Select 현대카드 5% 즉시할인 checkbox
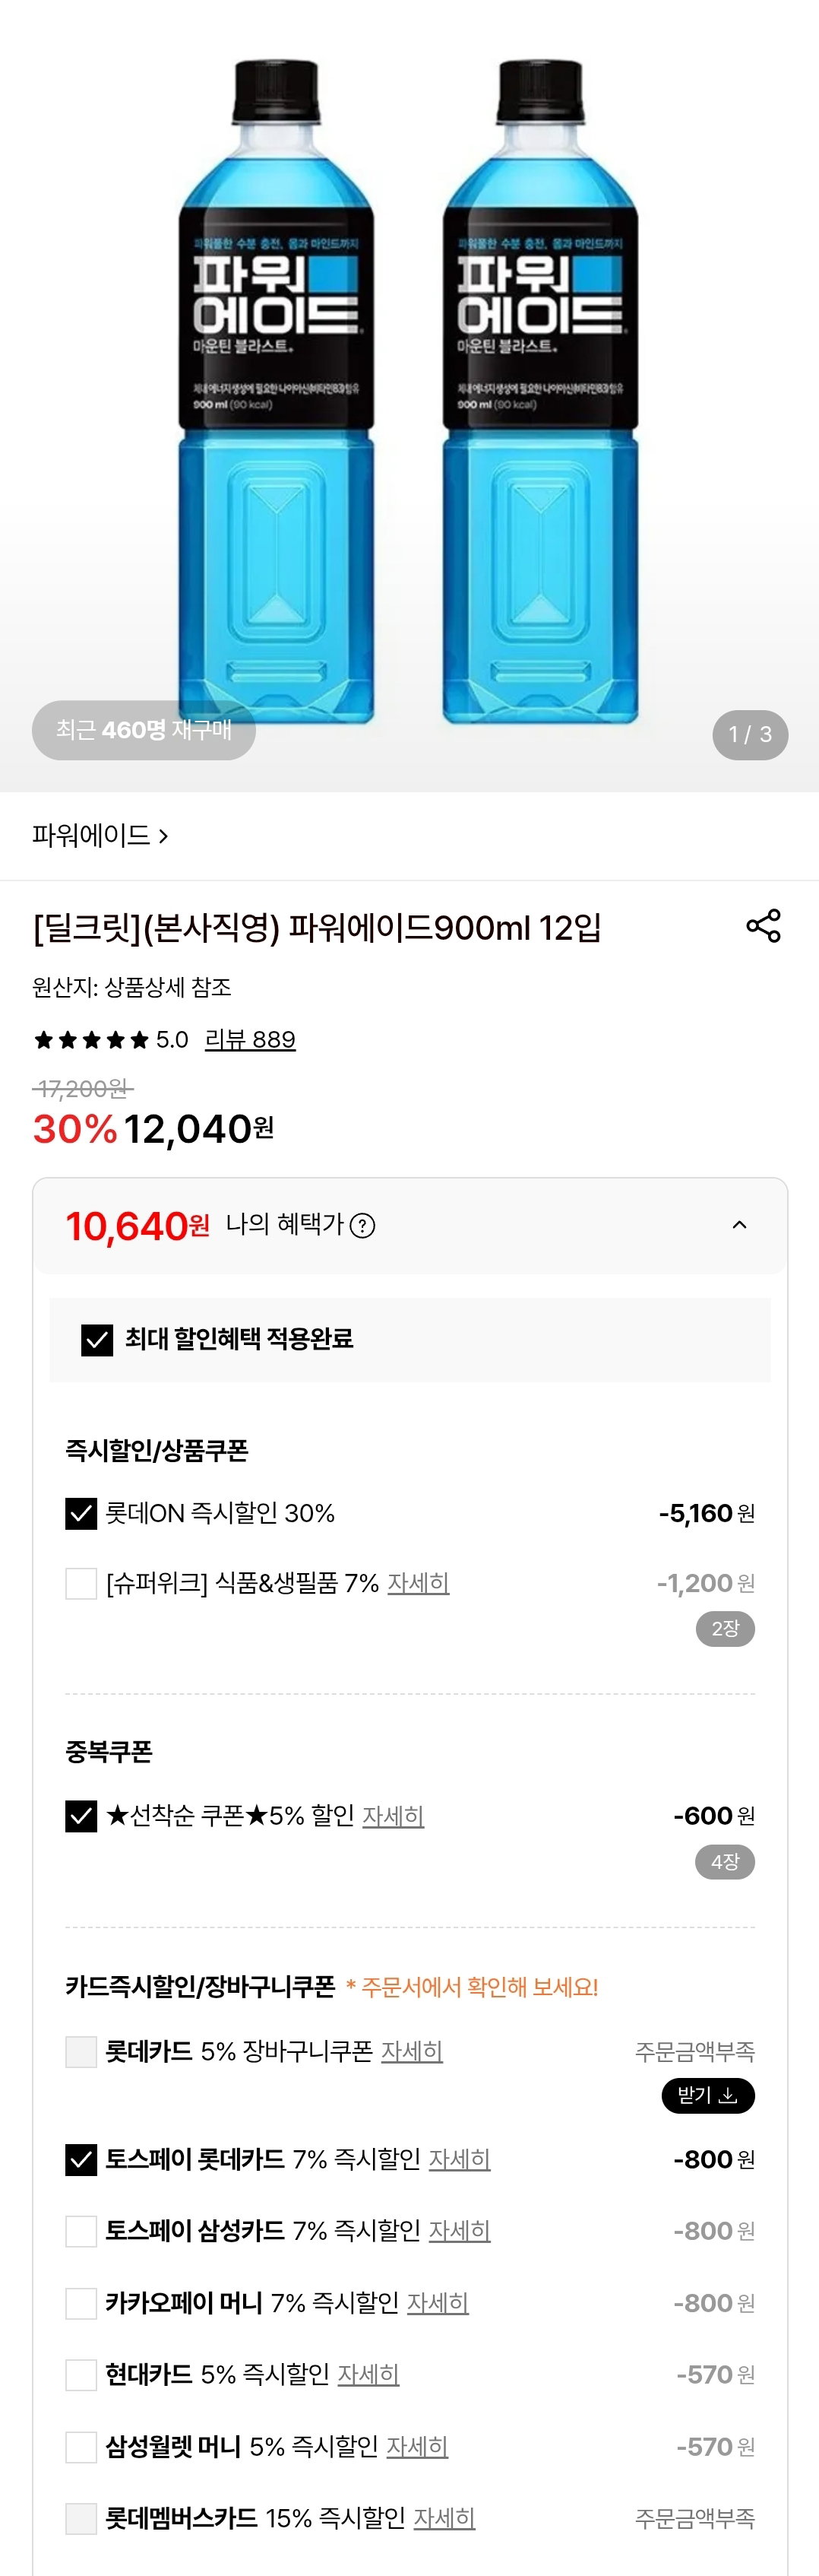 pos(81,2374)
